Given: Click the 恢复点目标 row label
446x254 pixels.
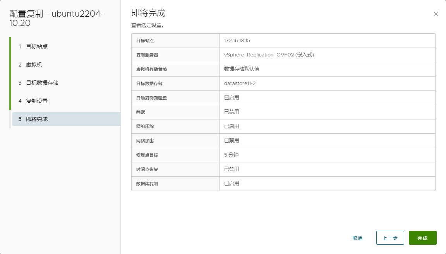Looking at the screenshot, I should (x=147, y=155).
